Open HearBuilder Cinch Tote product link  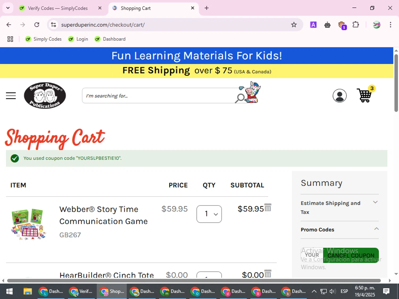[x=107, y=275]
